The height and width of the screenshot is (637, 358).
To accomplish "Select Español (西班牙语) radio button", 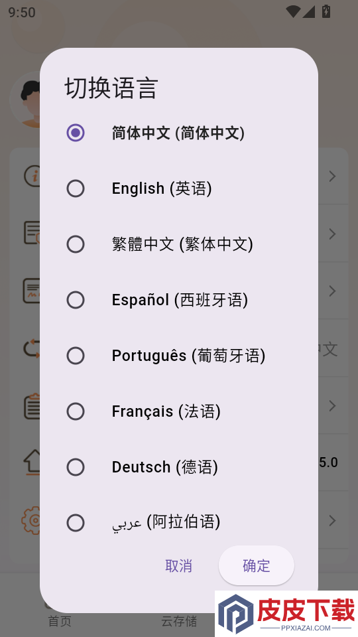I will 76,300.
